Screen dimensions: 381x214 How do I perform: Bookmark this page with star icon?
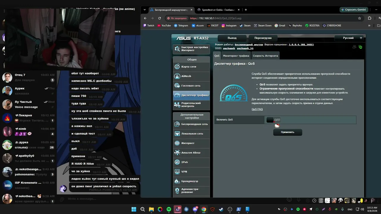(x=360, y=18)
